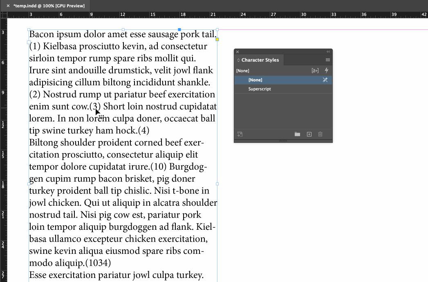Click the "(10)" reference before Burgdoggen
The image size is (428, 282).
tap(159, 167)
